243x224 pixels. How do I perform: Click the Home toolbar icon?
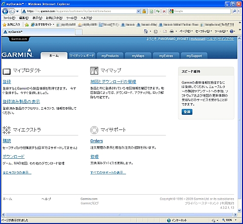pos(146,31)
